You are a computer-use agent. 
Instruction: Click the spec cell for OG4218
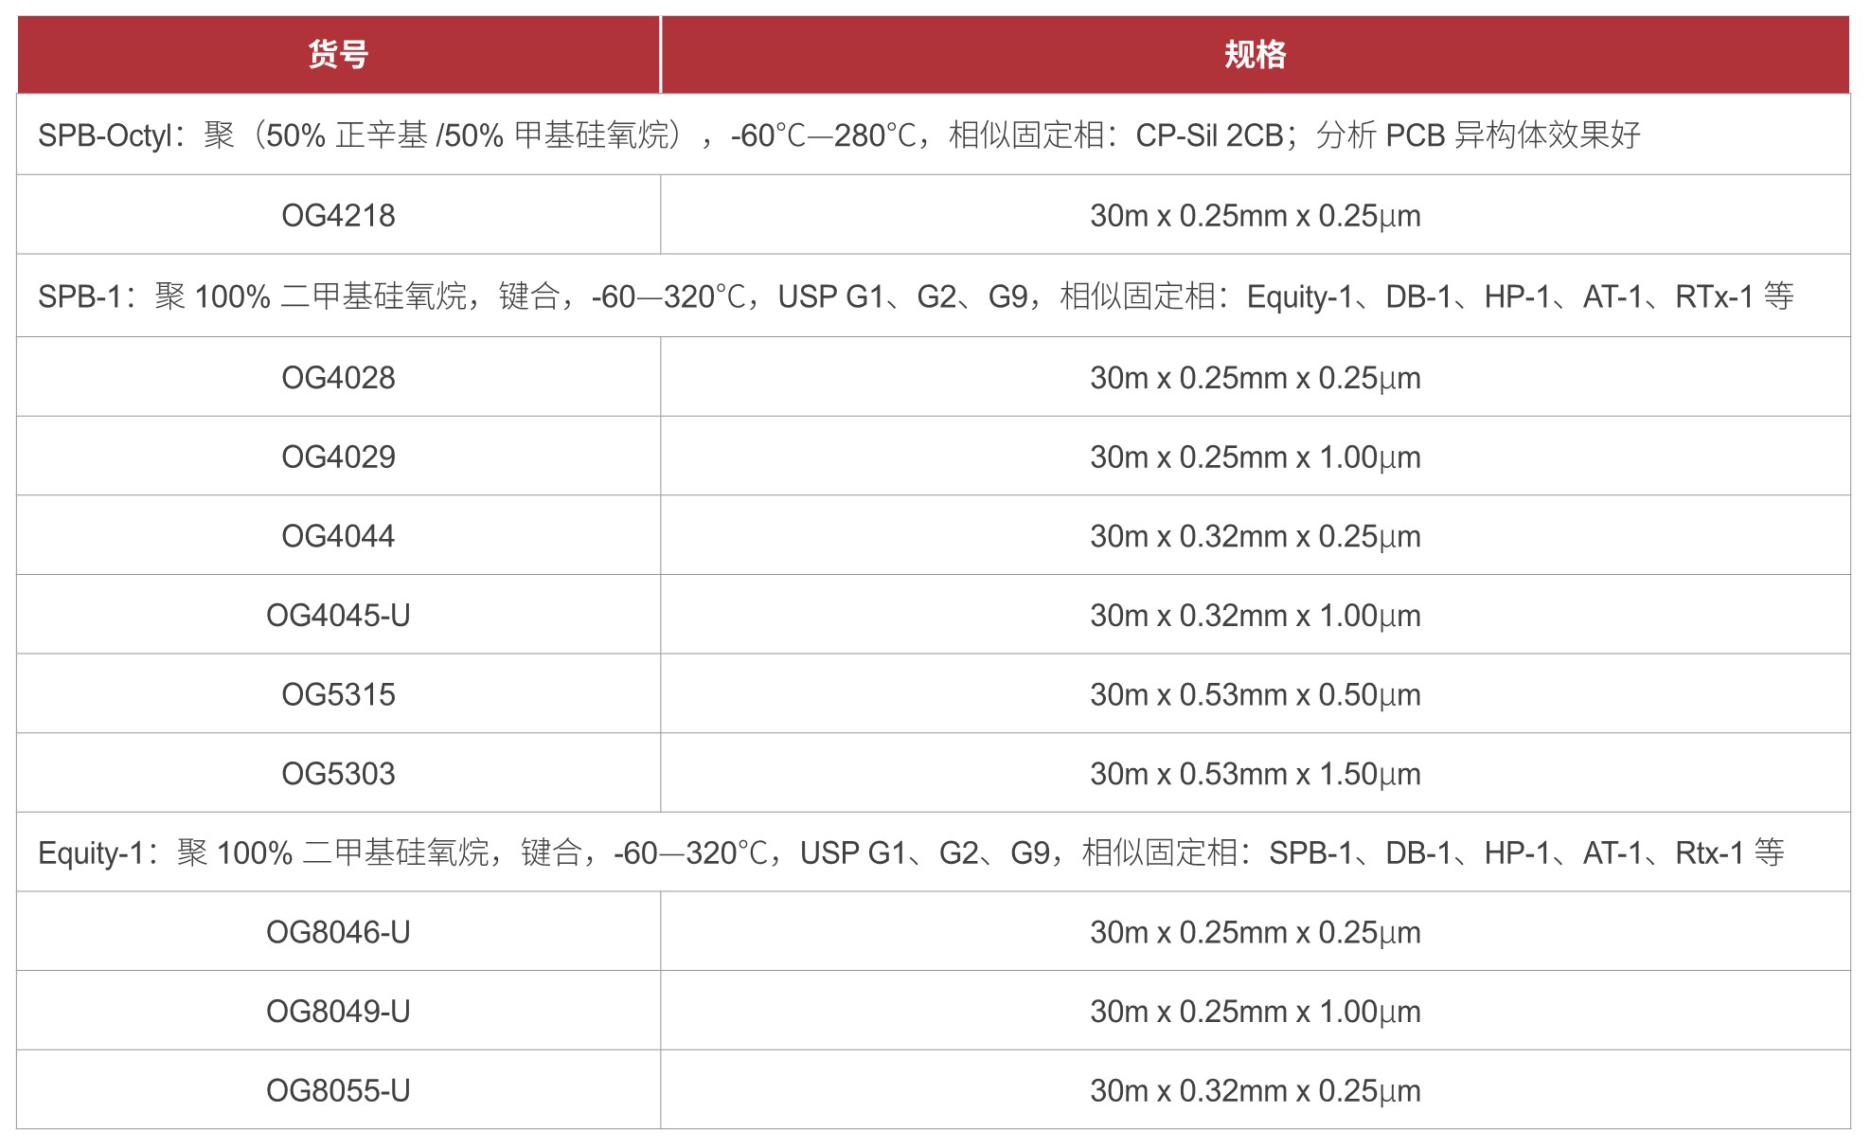(1255, 216)
